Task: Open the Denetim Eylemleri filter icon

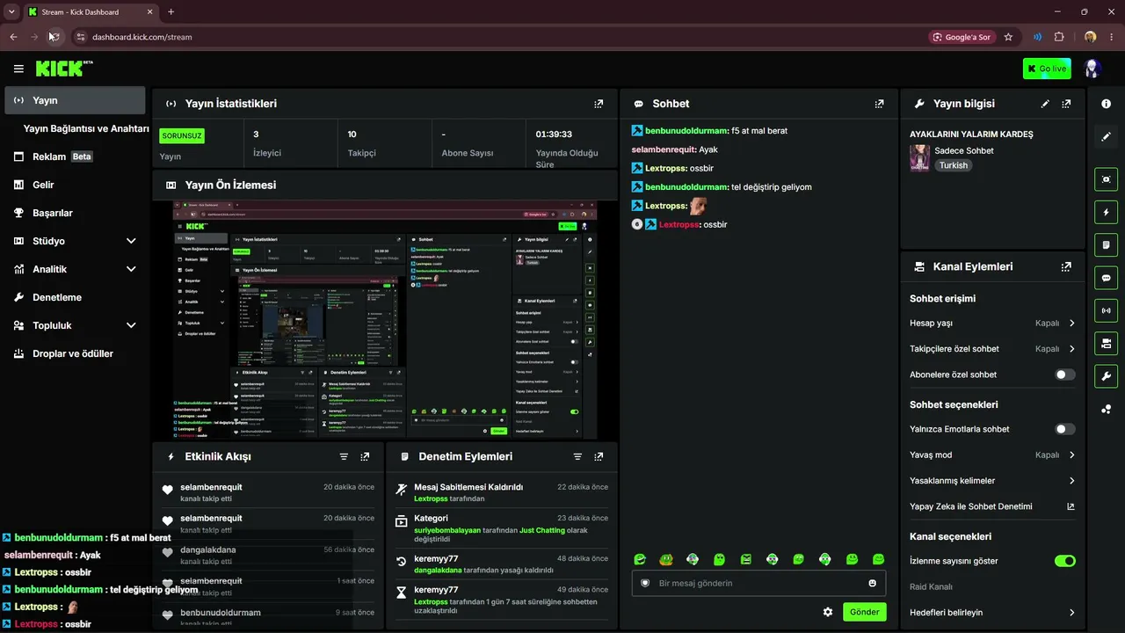Action: point(577,457)
